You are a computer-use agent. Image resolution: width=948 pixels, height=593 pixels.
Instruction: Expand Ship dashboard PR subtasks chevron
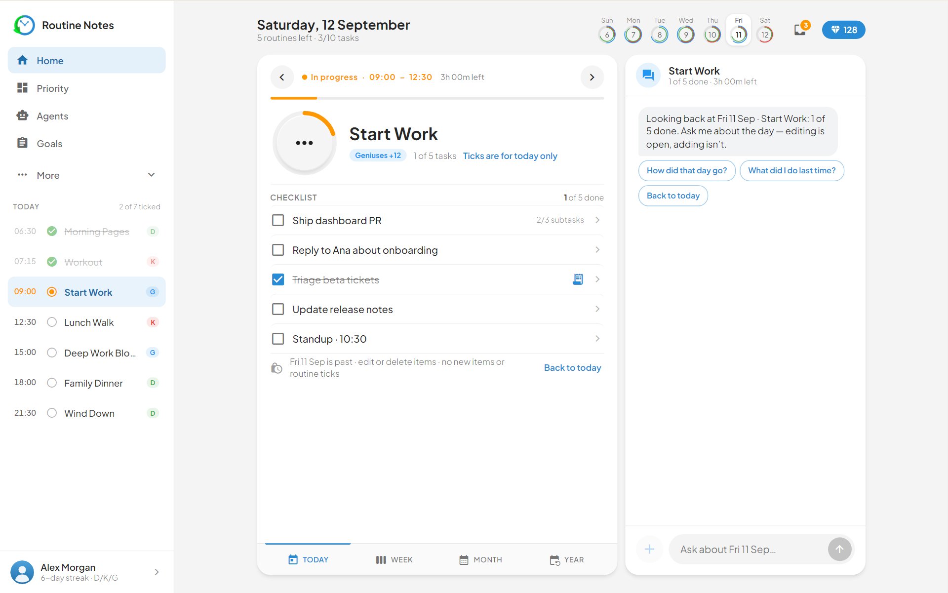(597, 220)
